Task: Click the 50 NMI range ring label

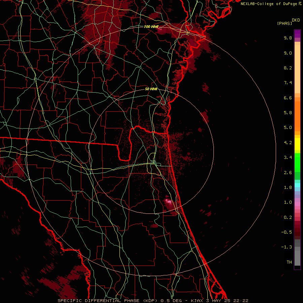Action: point(151,89)
